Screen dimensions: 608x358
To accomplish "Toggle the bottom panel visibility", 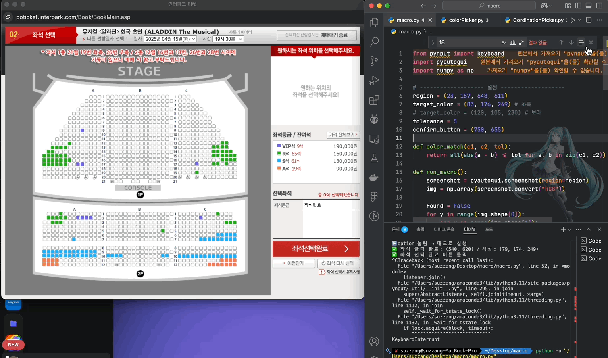I will click(589, 6).
